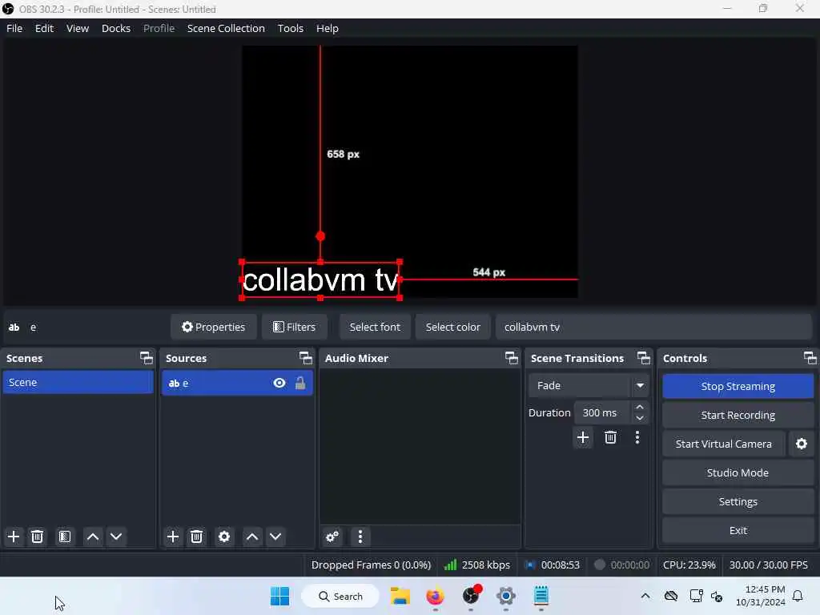The width and height of the screenshot is (820, 615).
Task: Open Notepad from the taskbar
Action: (541, 596)
